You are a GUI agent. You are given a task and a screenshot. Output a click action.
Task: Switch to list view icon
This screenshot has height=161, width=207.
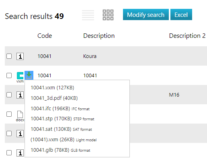click(x=88, y=15)
